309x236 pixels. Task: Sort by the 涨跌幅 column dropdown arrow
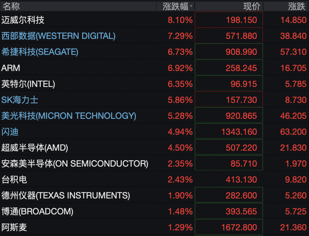coord(191,7)
